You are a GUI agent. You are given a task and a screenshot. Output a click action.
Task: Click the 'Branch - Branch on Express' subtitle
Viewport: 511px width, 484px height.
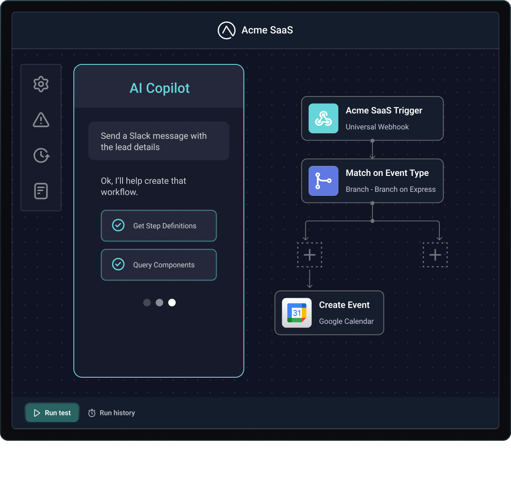(x=391, y=189)
